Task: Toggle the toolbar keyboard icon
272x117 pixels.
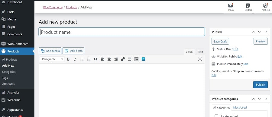Action: pyautogui.click(x=137, y=59)
